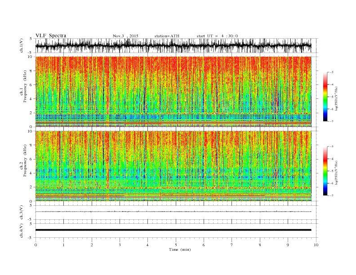The image size is (356, 275).
Task: Click time-axis tick label "7" at bottom
Action: coord(232,245)
